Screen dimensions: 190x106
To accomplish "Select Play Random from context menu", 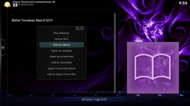I will click(61, 33).
